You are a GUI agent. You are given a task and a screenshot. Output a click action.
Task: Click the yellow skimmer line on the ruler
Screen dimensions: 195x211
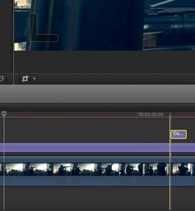click(170, 115)
